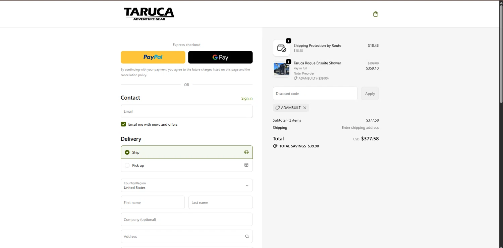Image resolution: width=503 pixels, height=248 pixels.
Task: Pay with Google Pay express checkout
Action: click(220, 57)
